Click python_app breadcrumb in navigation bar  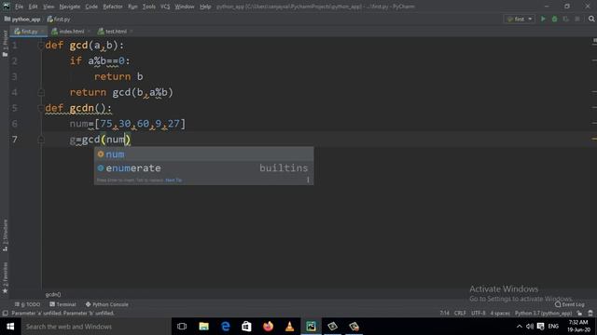(x=22, y=19)
